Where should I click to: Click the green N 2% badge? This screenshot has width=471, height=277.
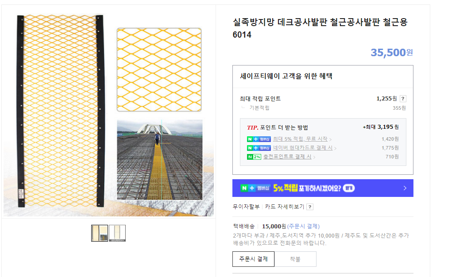tap(254, 157)
